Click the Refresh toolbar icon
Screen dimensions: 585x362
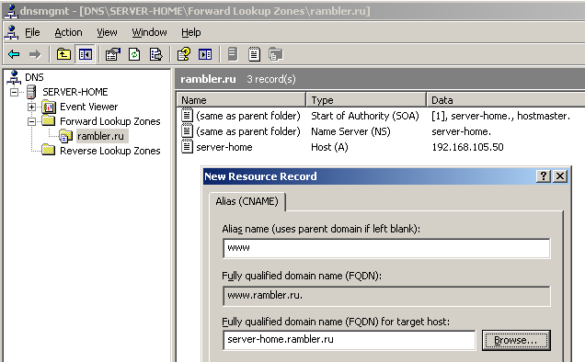(x=134, y=54)
